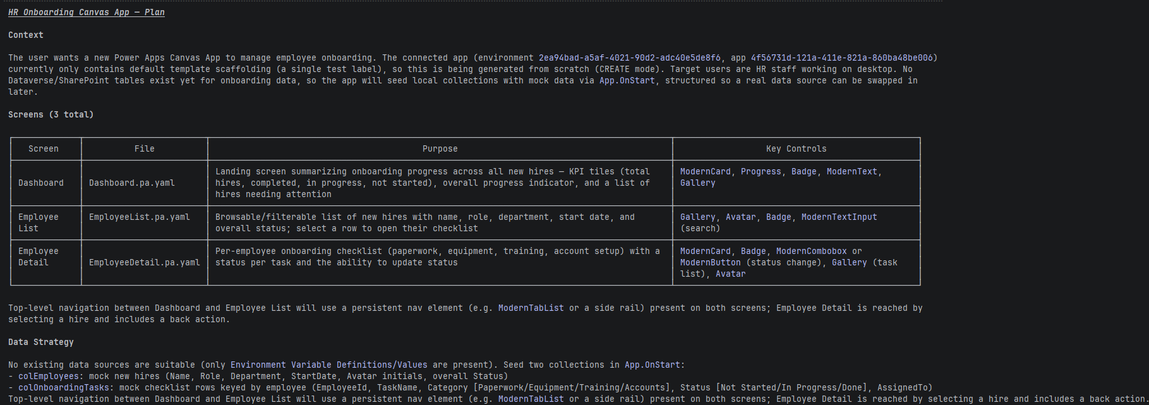The height and width of the screenshot is (405, 1149).
Task: Click "Badge" in the Employee Detail row
Action: 754,251
